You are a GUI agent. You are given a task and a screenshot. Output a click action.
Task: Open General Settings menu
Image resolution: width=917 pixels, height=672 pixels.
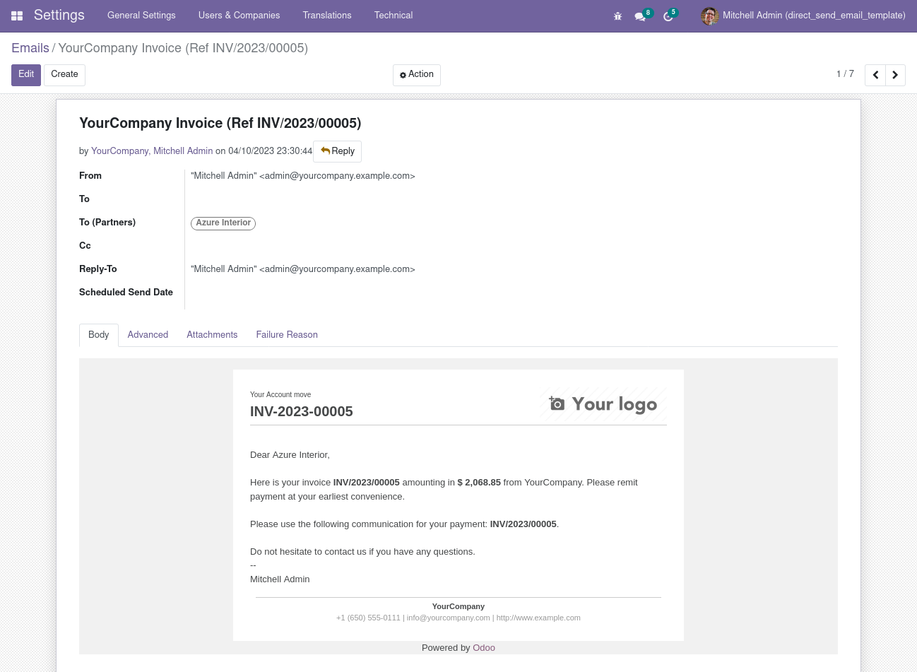[x=141, y=16]
